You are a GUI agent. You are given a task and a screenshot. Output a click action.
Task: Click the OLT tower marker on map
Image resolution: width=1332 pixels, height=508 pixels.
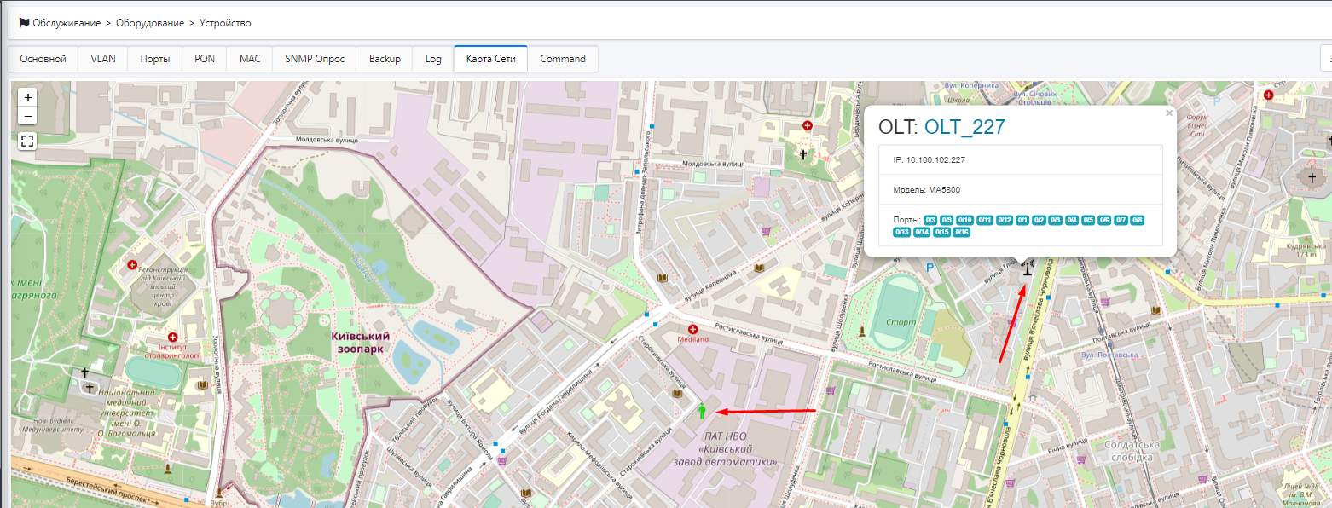(1028, 271)
